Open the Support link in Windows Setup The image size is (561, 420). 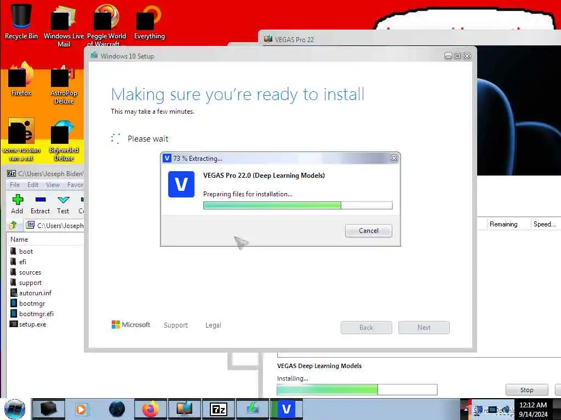(176, 325)
